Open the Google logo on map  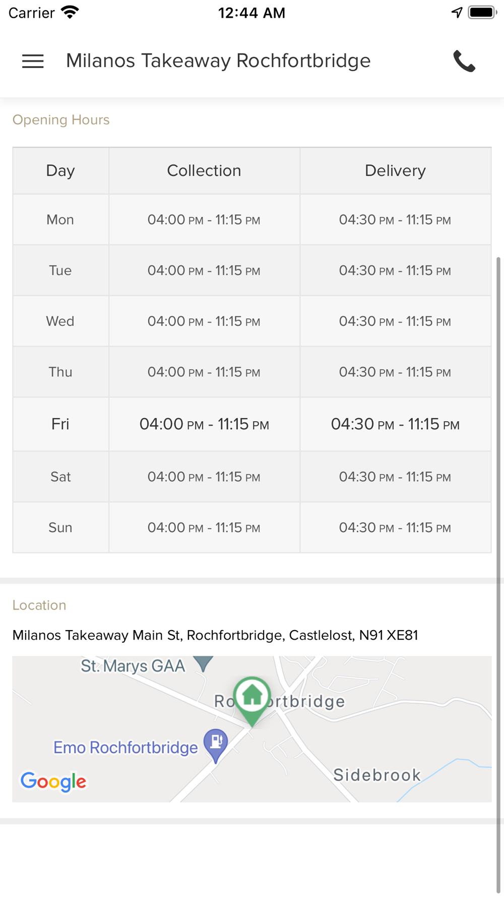pyautogui.click(x=53, y=782)
